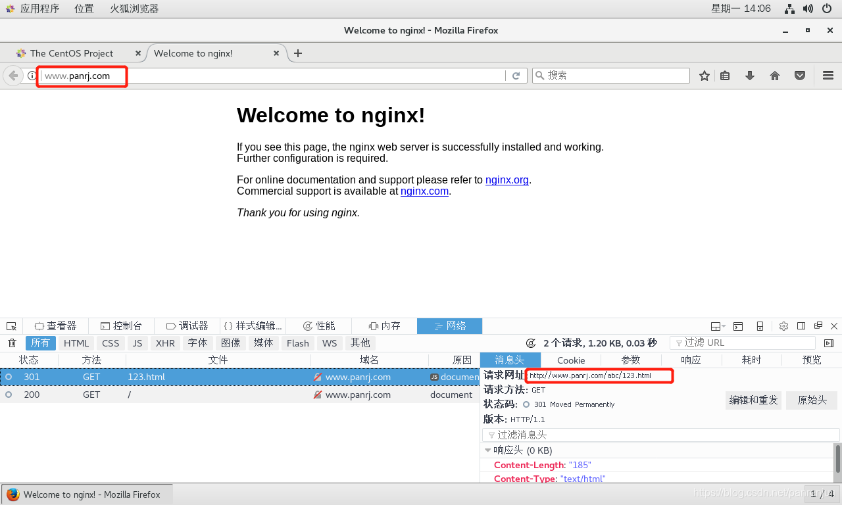This screenshot has width=842, height=505.
Task: Toggle the network details pane icon
Action: [x=828, y=343]
